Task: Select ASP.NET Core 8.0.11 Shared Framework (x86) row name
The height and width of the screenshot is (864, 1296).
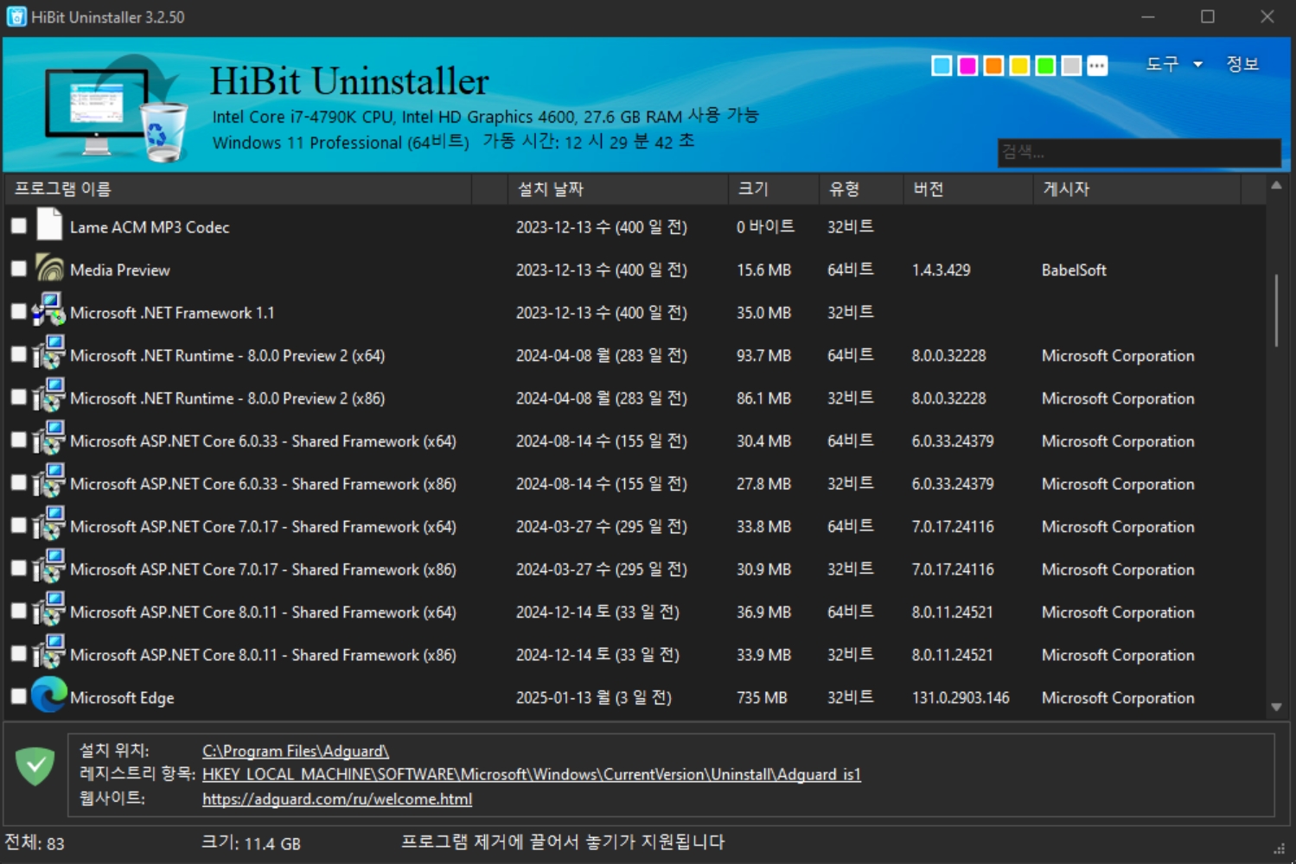Action: [x=263, y=655]
